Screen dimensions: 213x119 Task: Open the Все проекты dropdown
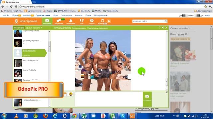[x=101, y=16]
